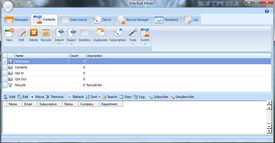Screen dimensions: 275x143
Task: Click the Recycle ribbon icon
Action: click(x=46, y=33)
